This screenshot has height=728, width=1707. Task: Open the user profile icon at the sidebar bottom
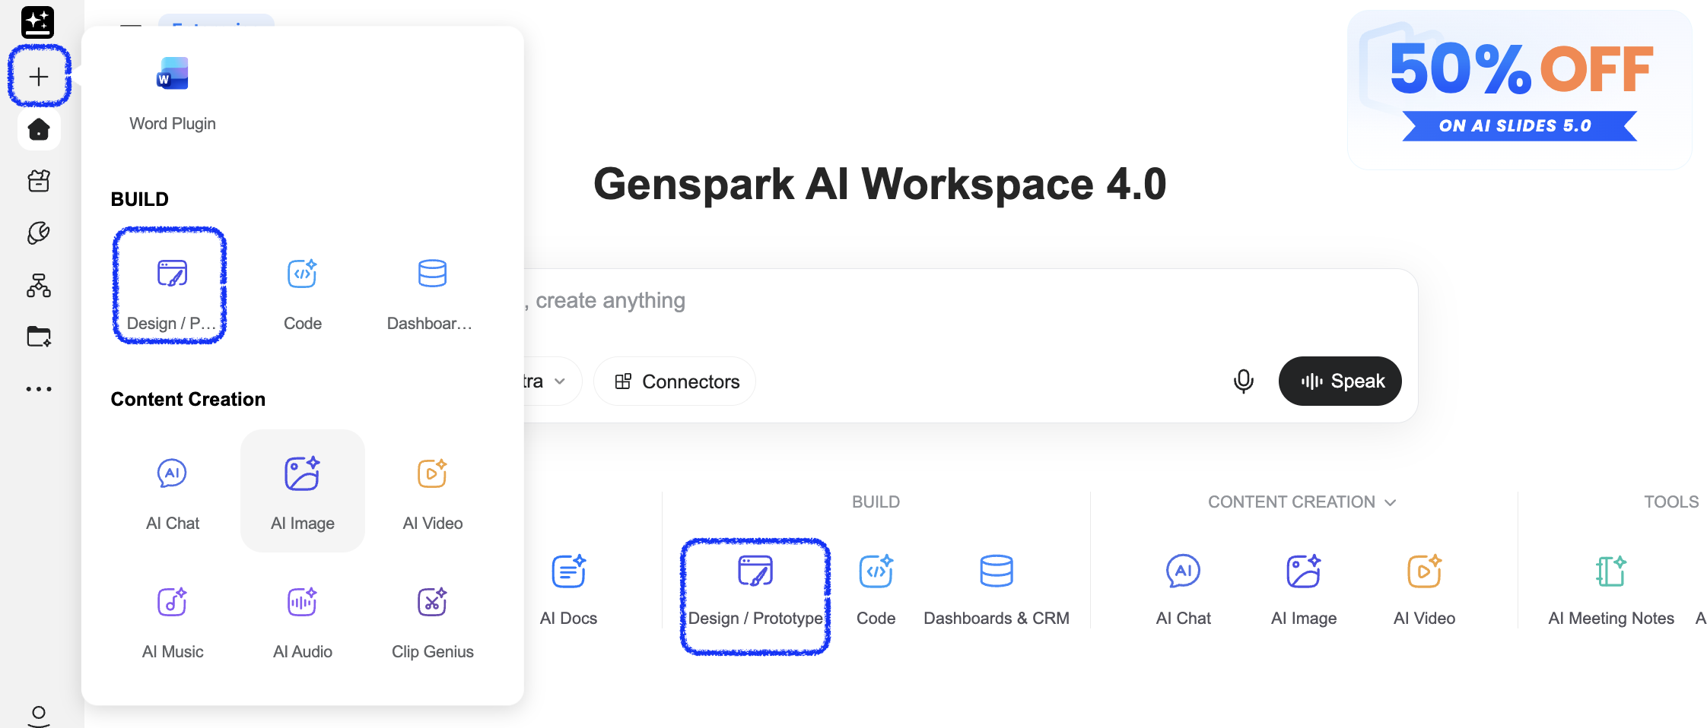[x=39, y=717]
